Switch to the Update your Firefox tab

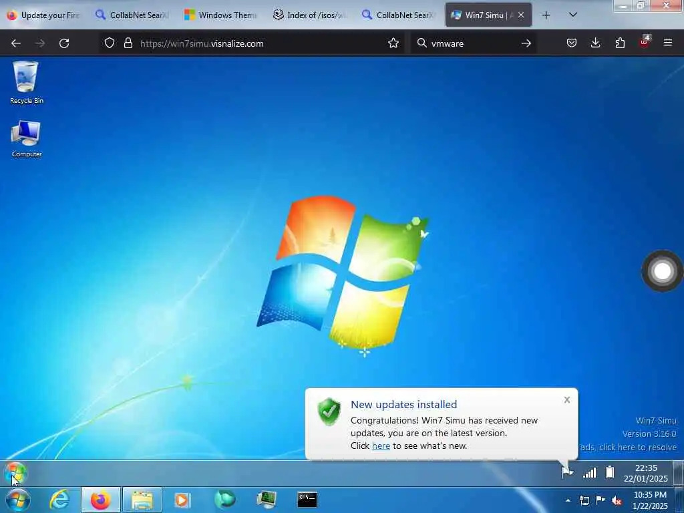point(44,15)
